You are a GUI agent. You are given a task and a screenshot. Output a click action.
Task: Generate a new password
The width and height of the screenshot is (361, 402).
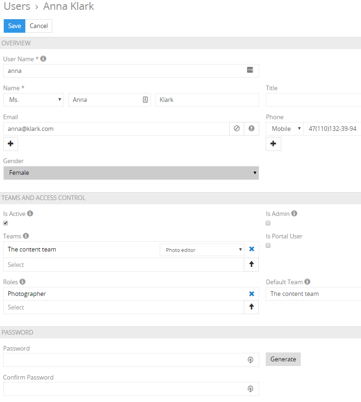283,359
